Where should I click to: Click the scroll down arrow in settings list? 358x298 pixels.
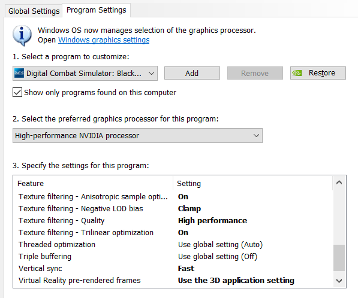pos(339,281)
